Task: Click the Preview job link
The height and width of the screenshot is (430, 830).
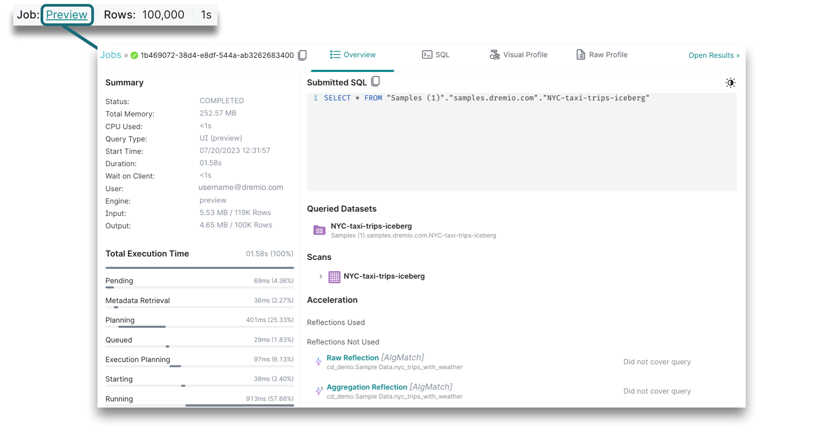Action: click(x=67, y=15)
